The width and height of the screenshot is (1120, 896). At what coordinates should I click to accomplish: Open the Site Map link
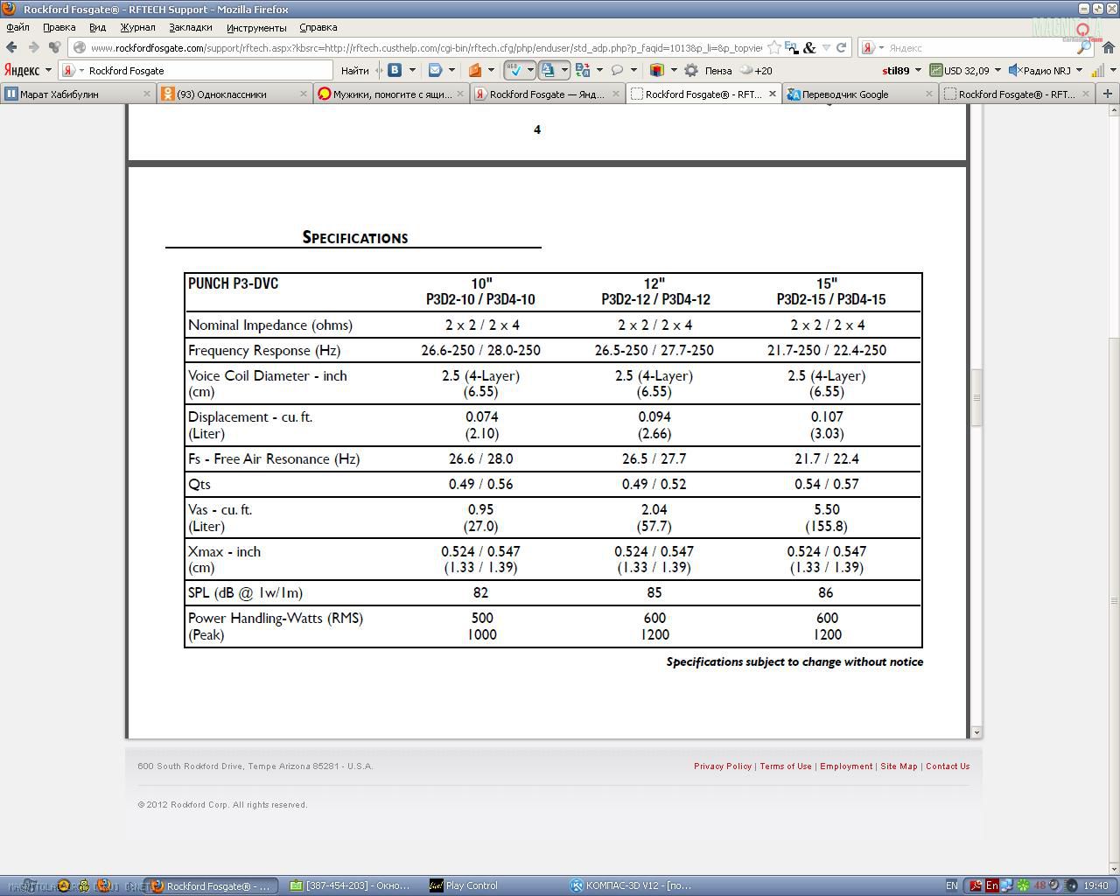click(899, 766)
